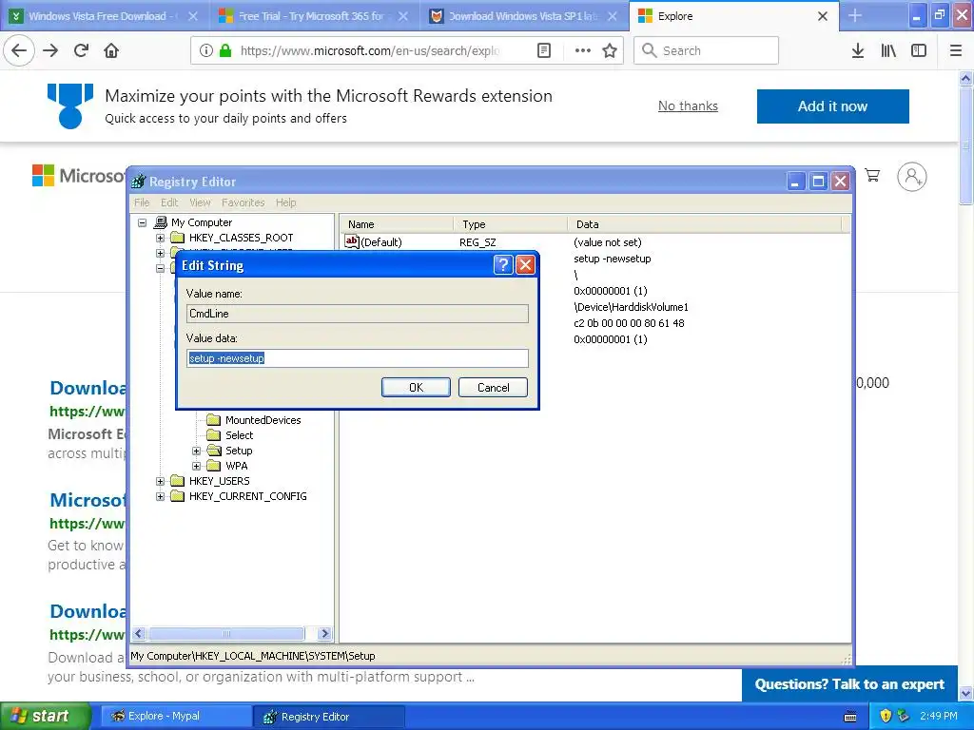Click the keyboard icon in the taskbar
The height and width of the screenshot is (730, 974).
[850, 717]
